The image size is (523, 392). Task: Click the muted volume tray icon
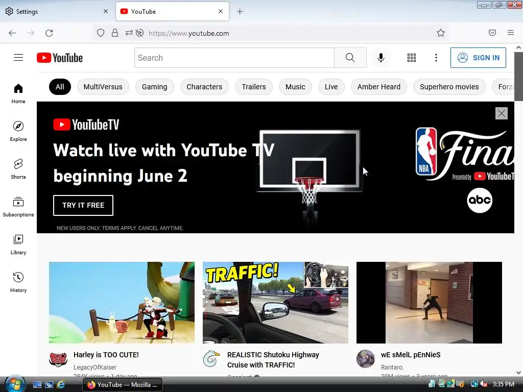(484, 384)
